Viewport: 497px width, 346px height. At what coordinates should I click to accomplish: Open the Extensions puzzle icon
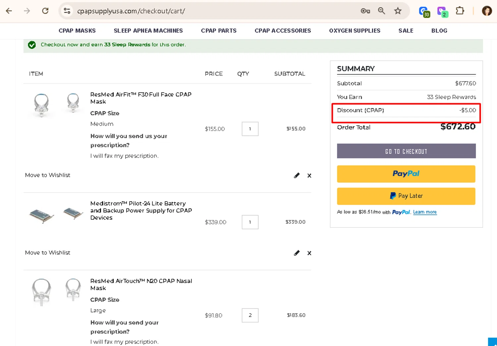tap(460, 11)
